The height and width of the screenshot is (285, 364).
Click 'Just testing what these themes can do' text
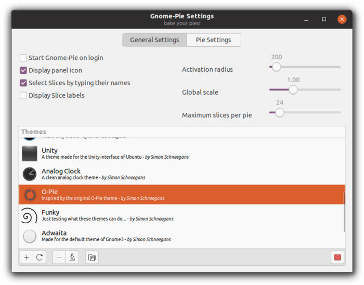[x=84, y=219]
